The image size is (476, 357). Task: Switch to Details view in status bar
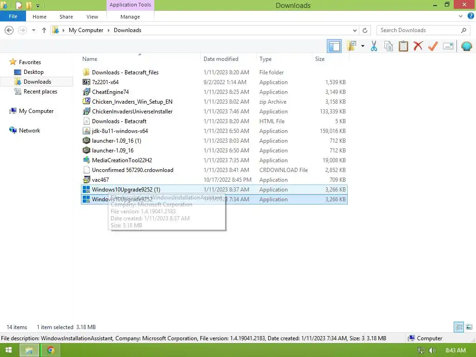459,327
